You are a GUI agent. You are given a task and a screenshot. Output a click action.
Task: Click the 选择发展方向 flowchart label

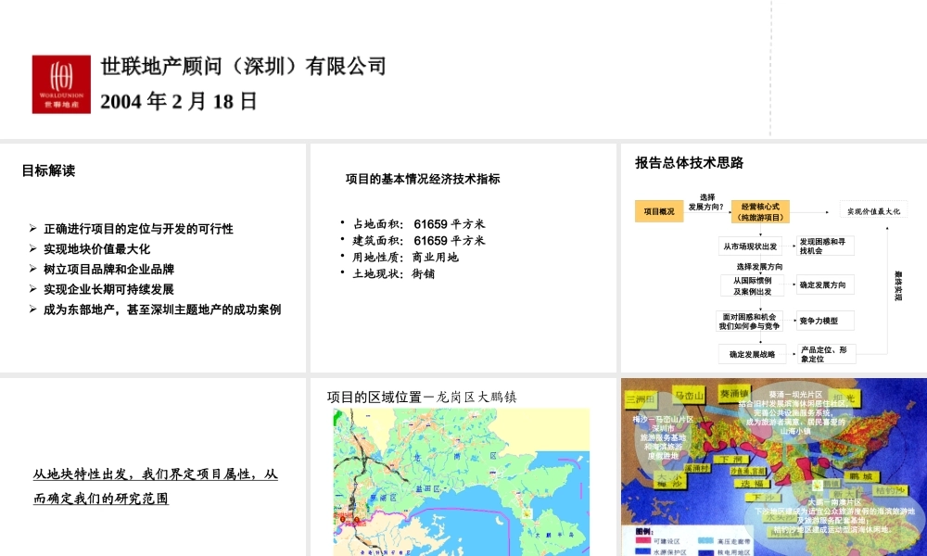[x=760, y=267]
